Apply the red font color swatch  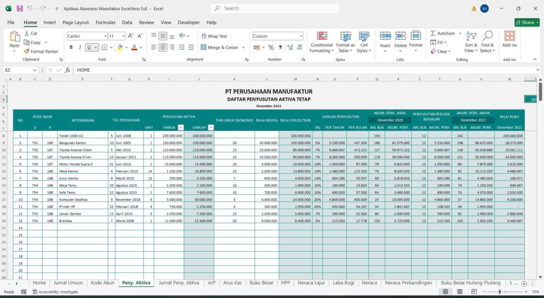(x=134, y=47)
